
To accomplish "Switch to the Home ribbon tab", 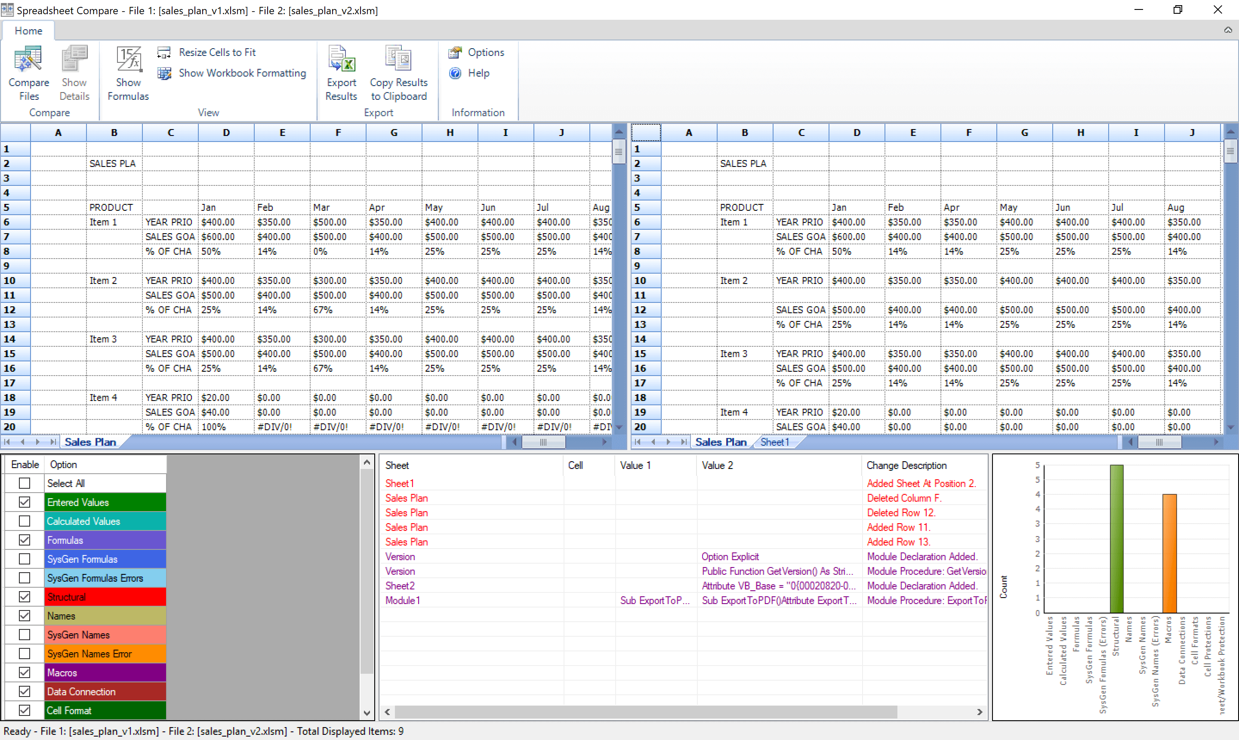I will click(x=28, y=31).
